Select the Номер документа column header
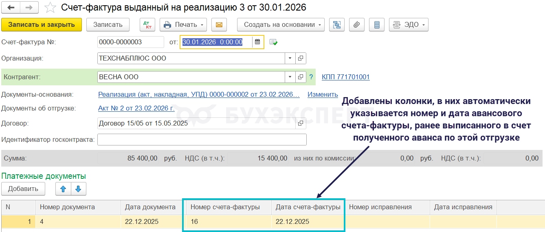 click(78, 207)
